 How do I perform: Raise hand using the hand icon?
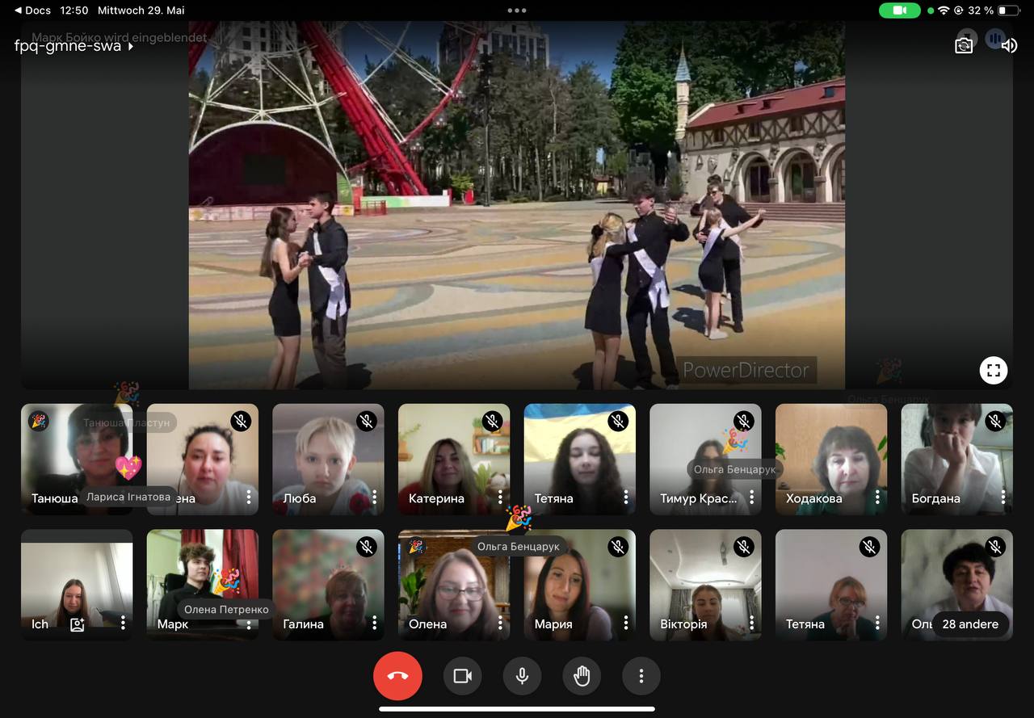(x=582, y=676)
